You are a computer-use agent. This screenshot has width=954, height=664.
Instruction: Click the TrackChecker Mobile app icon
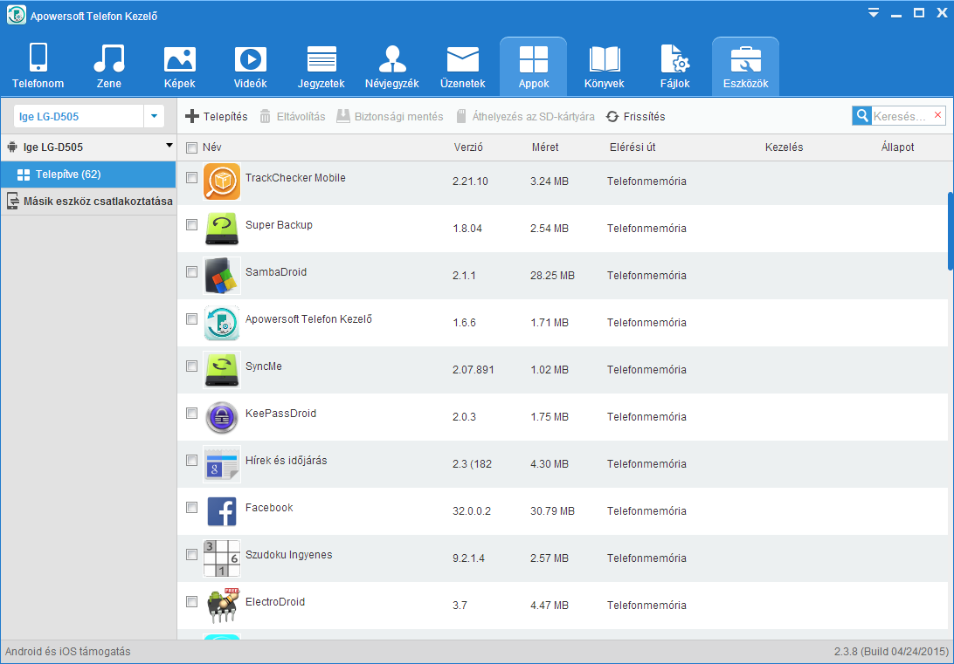(222, 181)
